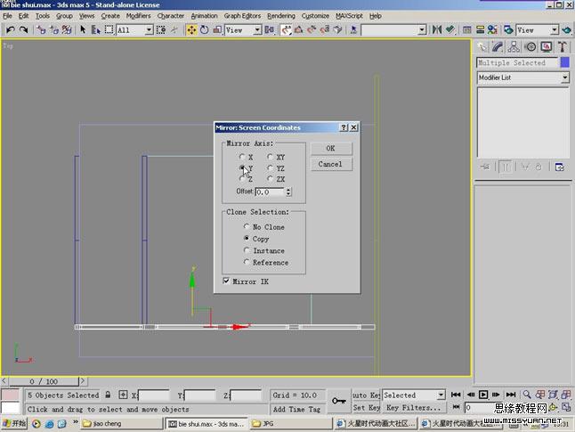This screenshot has width=575, height=432.
Task: Choose the No Clone option
Action: click(x=247, y=227)
